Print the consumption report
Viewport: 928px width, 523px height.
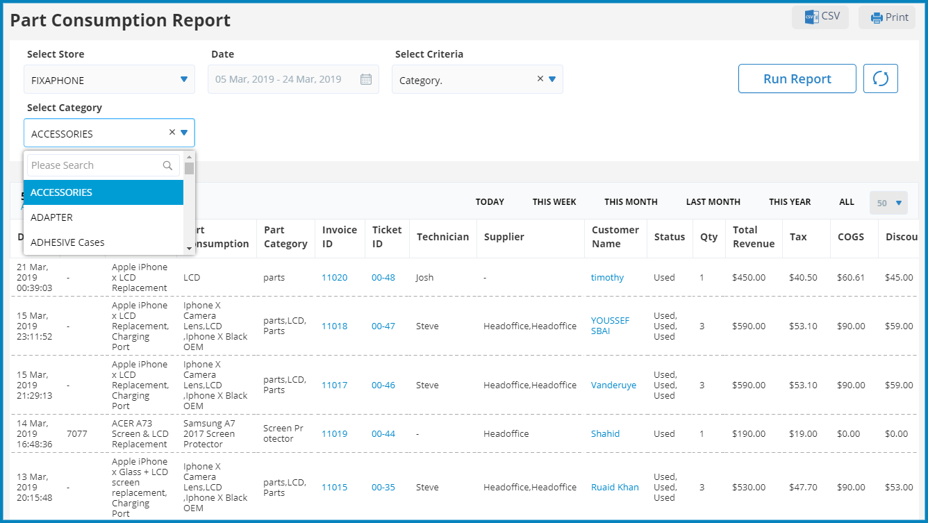pyautogui.click(x=887, y=17)
